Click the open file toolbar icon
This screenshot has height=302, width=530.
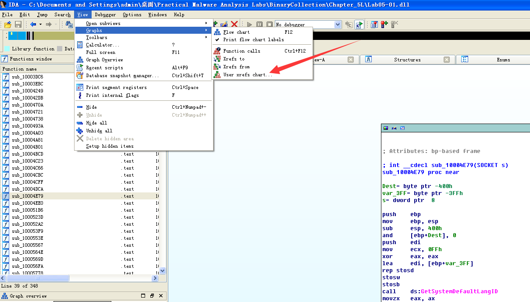coord(7,25)
